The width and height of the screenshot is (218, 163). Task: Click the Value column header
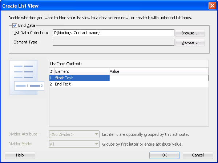coord(159,71)
